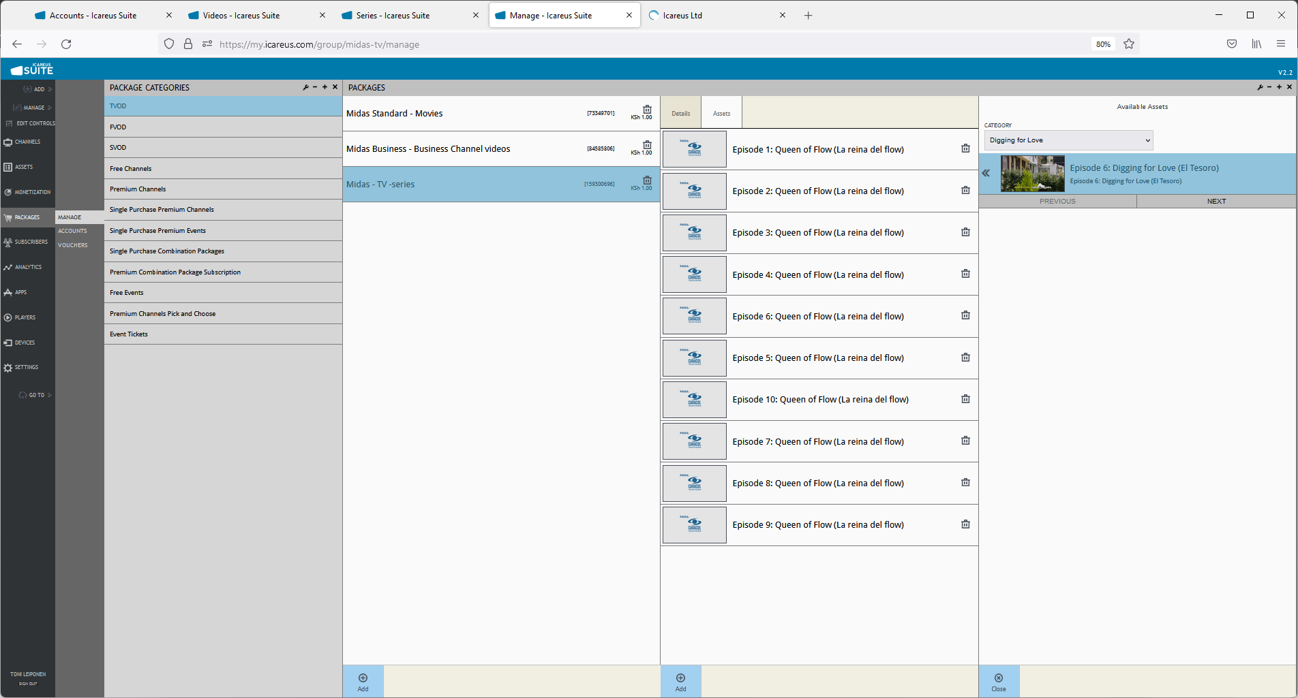Expand the ADD sidebar menu
This screenshot has height=698, width=1298.
tap(38, 89)
